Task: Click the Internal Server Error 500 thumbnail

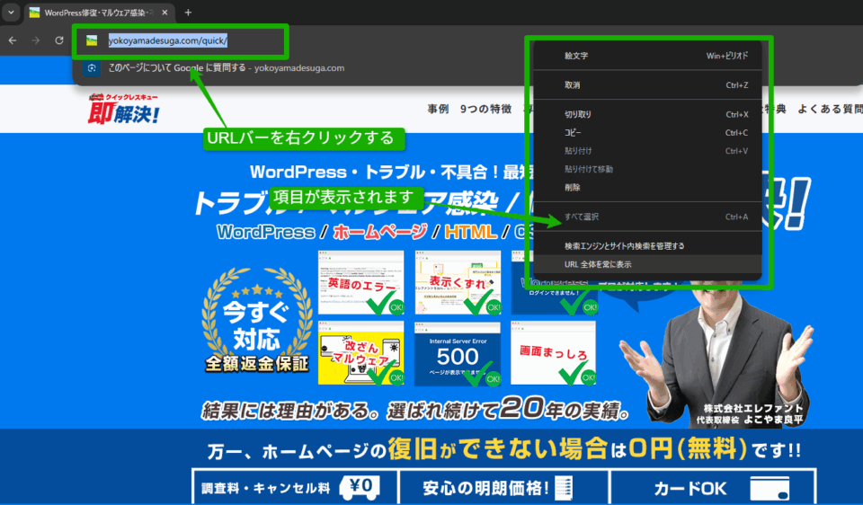Action: (x=458, y=353)
